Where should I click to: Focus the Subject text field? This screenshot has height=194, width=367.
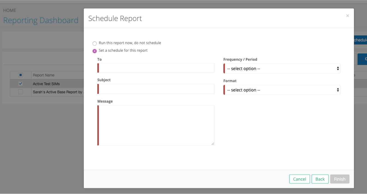coord(156,89)
